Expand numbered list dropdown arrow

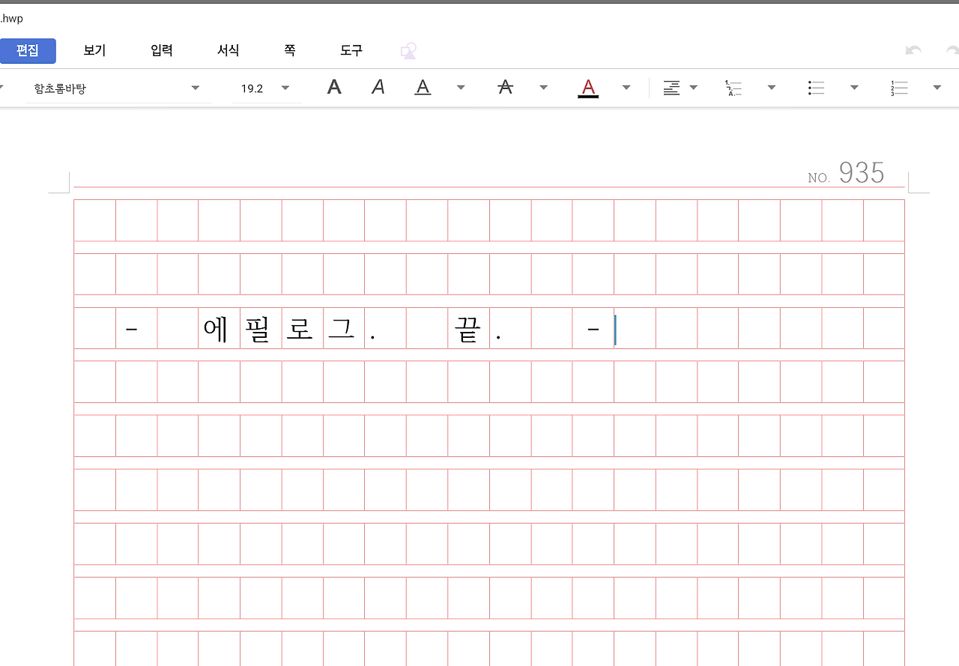(x=937, y=88)
